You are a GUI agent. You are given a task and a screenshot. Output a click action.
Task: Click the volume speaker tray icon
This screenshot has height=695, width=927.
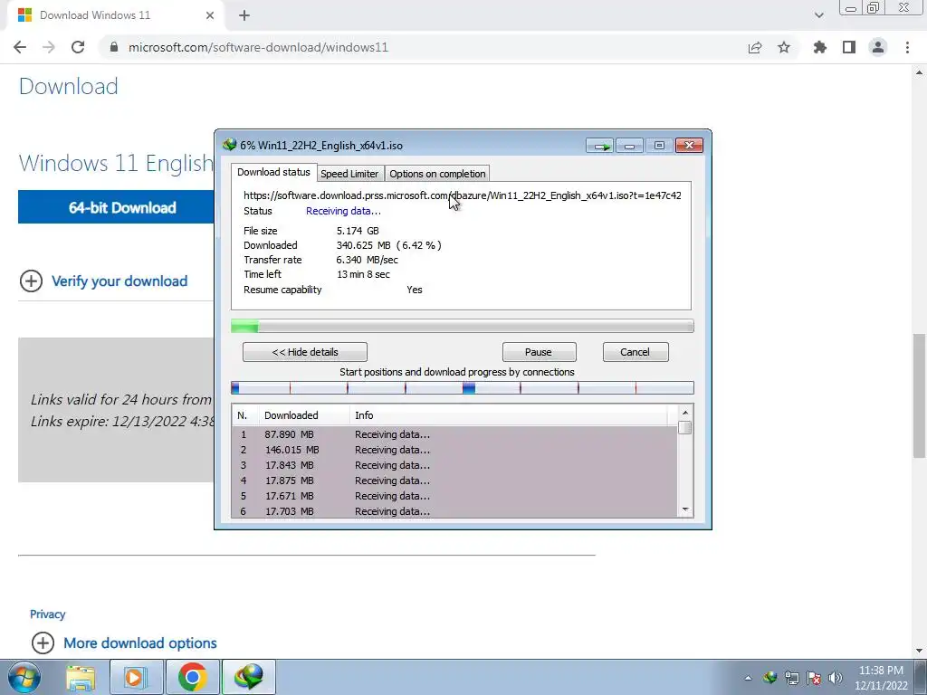[x=836, y=678]
